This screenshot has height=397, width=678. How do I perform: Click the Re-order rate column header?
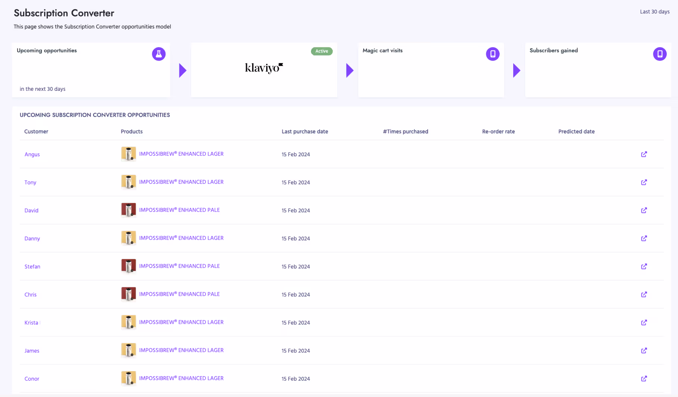point(499,132)
